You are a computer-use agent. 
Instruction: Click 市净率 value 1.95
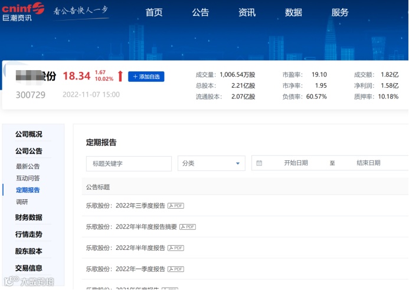point(321,85)
